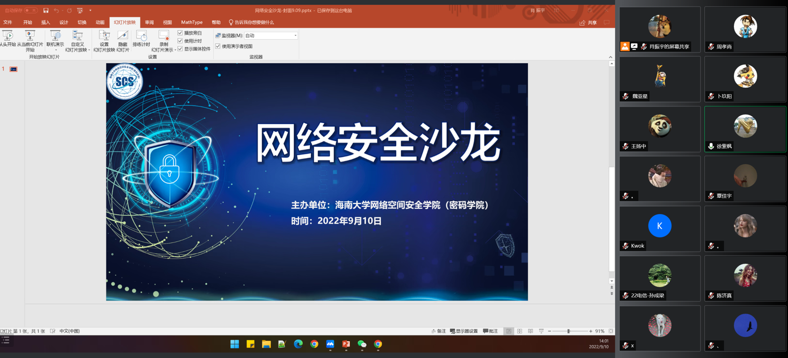Screen dimensions: 788x358
Task: Open the 插入 ribbon tab
Action: tap(46, 23)
